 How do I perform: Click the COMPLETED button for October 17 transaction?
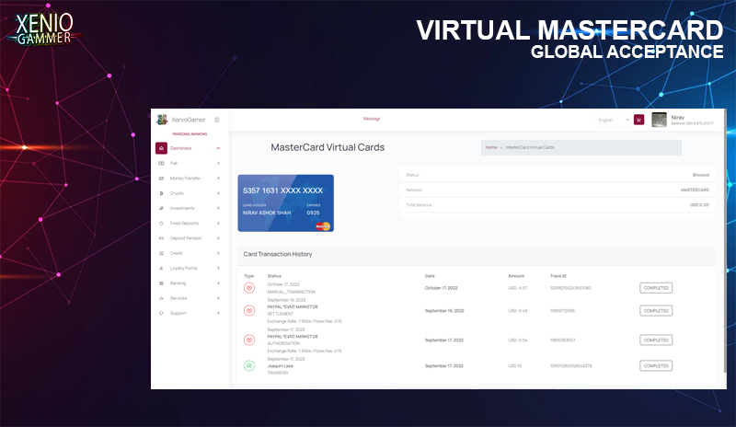[656, 288]
